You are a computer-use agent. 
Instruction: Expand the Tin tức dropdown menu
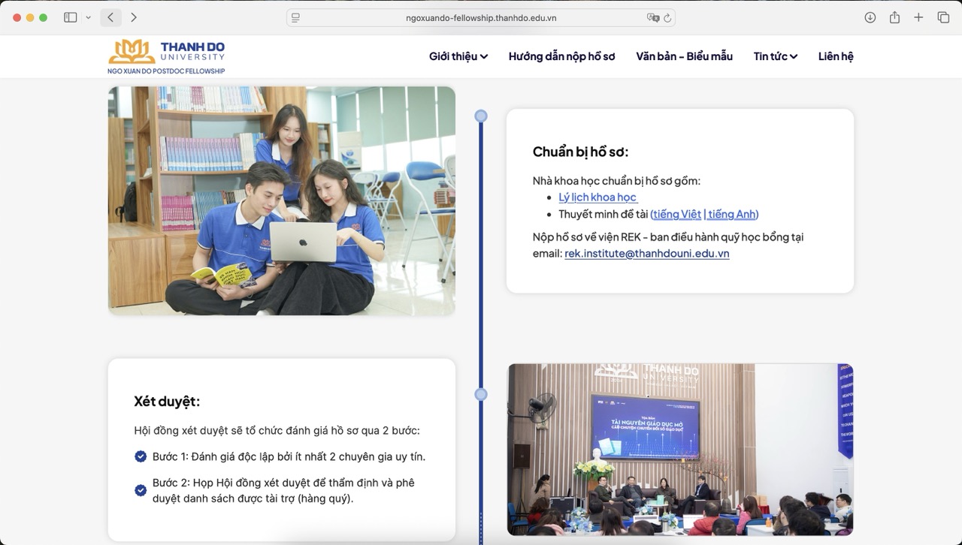[x=775, y=56]
